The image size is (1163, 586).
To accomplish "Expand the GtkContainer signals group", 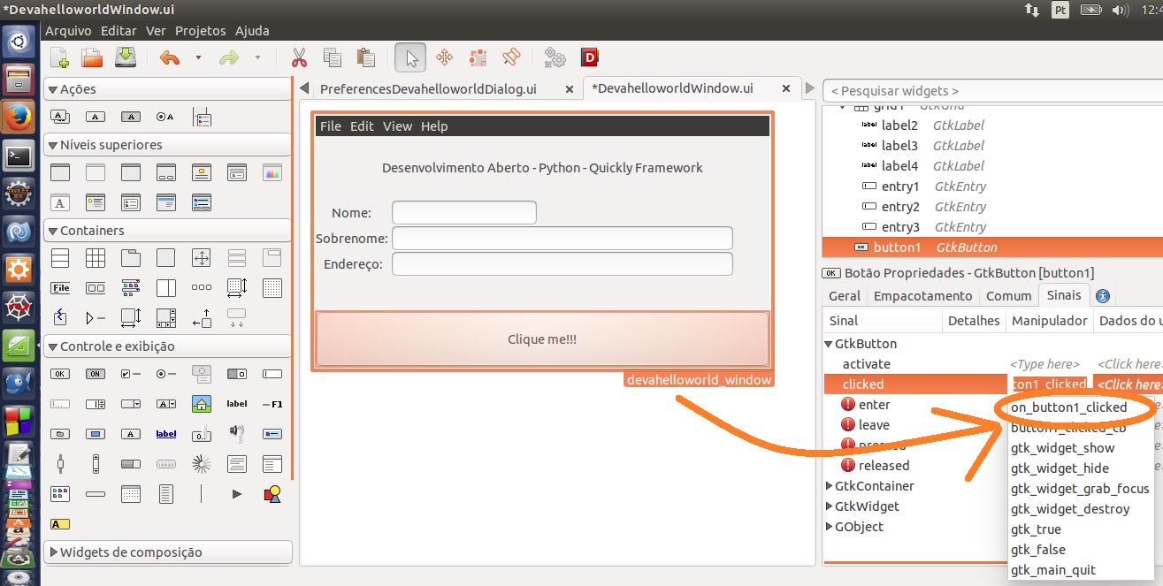I will tap(829, 486).
